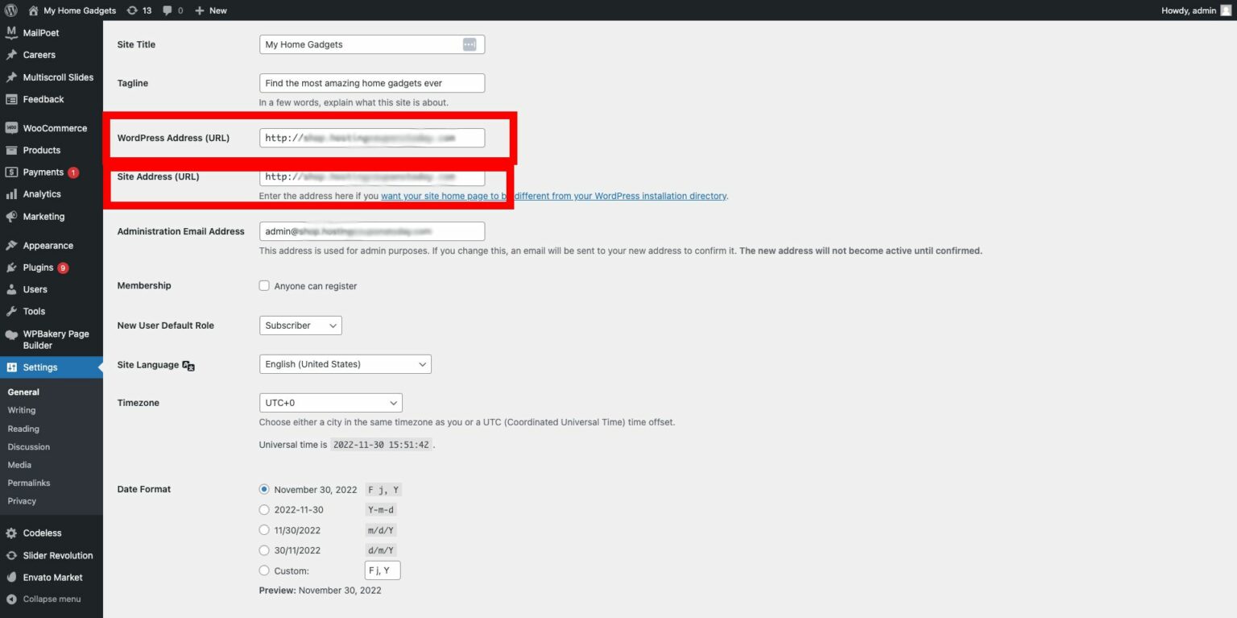Click the comments bubble icon in admin bar
Screen dimensions: 1237x618
[168, 10]
